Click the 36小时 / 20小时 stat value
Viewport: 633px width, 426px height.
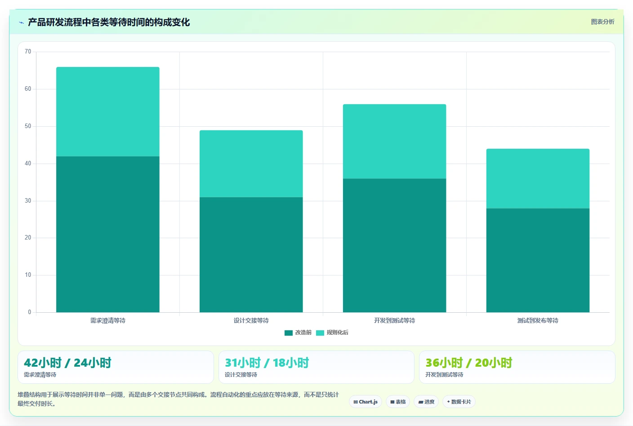point(469,363)
